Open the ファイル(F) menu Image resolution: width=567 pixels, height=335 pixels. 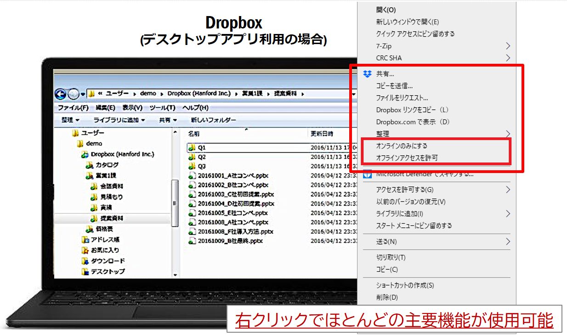[73, 108]
